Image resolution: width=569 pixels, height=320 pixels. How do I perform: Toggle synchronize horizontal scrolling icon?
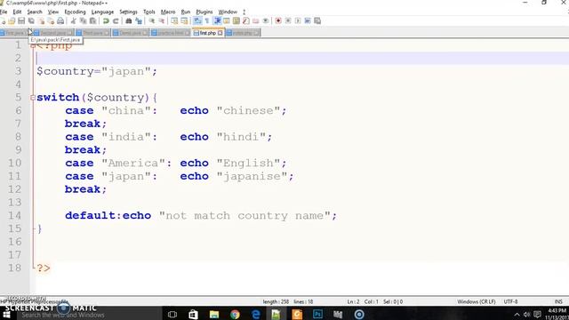pos(184,21)
